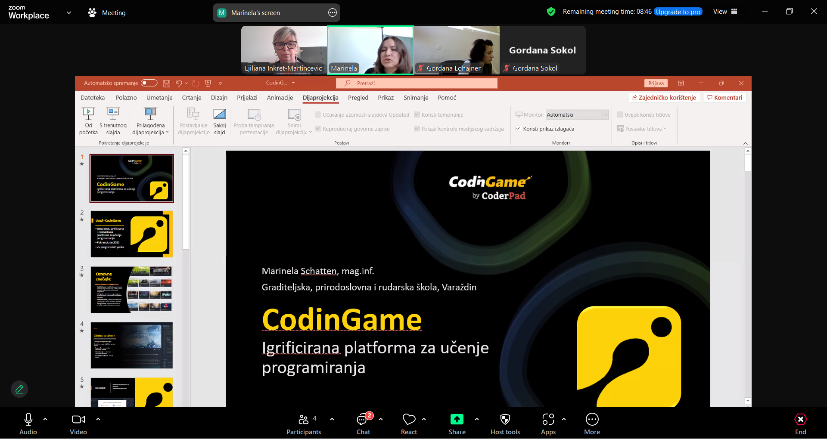Open Host tools shield icon

tap(505, 419)
